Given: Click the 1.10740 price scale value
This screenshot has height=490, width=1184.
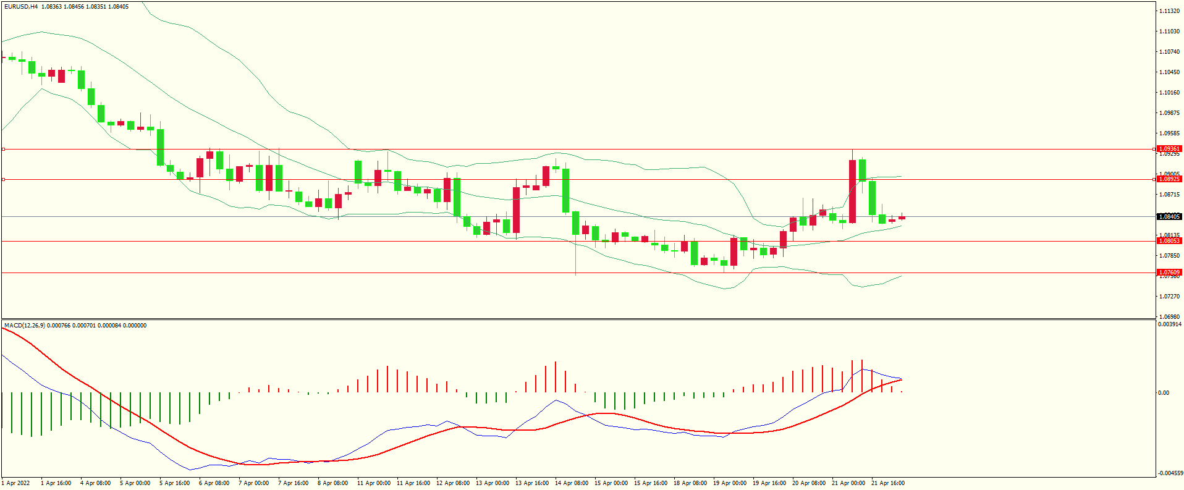Looking at the screenshot, I should coord(1170,52).
